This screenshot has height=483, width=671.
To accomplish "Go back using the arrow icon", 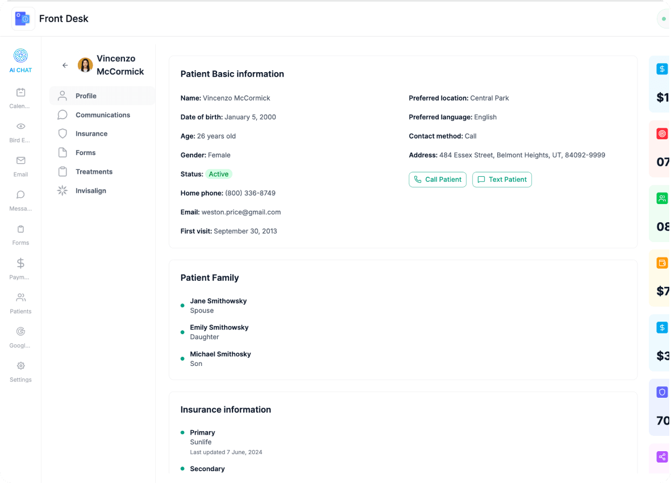I will coord(65,65).
